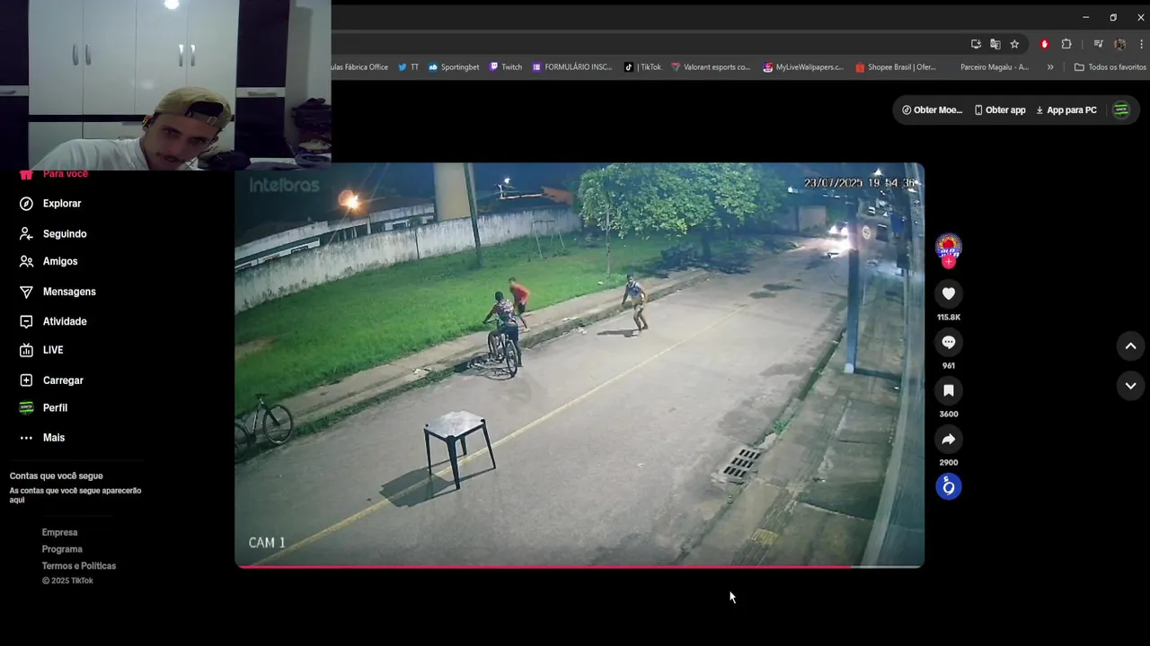The image size is (1150, 646).
Task: Open the red hand ad-blocker extension
Action: (1044, 44)
